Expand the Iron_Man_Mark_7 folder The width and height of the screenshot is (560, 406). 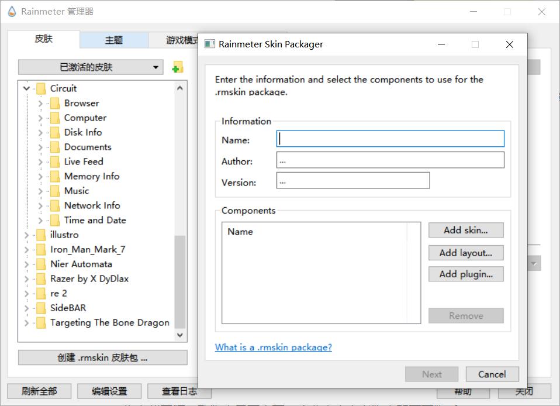(x=26, y=250)
